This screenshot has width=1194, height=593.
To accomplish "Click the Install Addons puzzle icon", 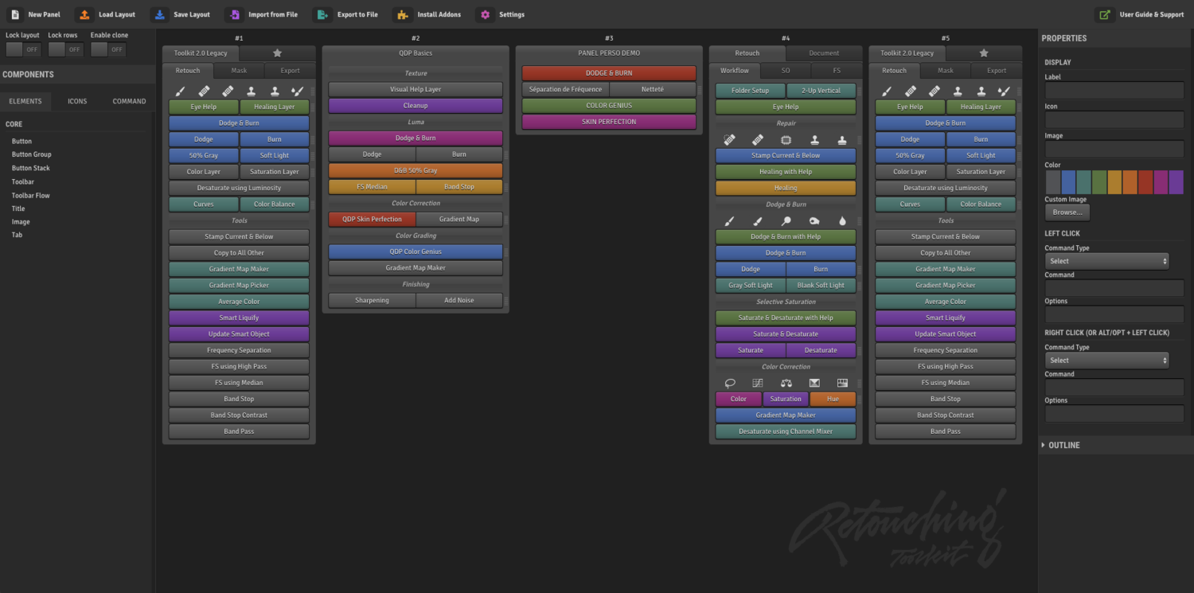I will point(403,14).
